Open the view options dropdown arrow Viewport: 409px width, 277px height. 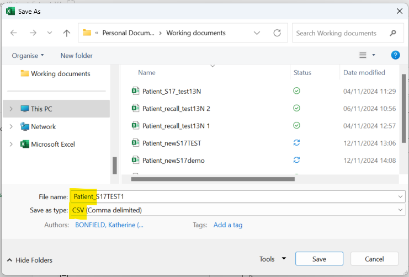374,55
